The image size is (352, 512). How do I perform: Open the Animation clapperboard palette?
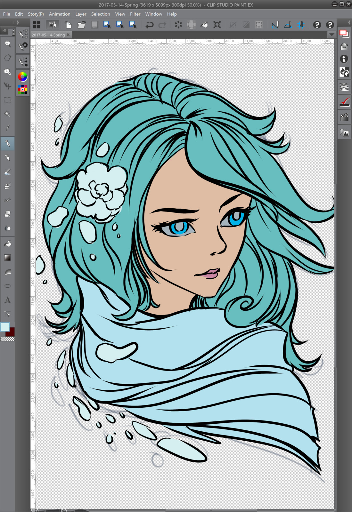(344, 117)
